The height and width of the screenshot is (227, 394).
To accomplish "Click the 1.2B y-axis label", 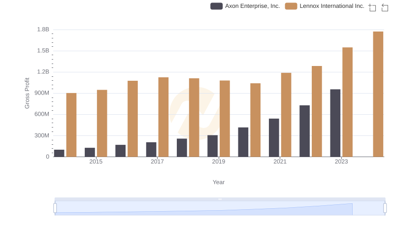I will (x=43, y=72).
